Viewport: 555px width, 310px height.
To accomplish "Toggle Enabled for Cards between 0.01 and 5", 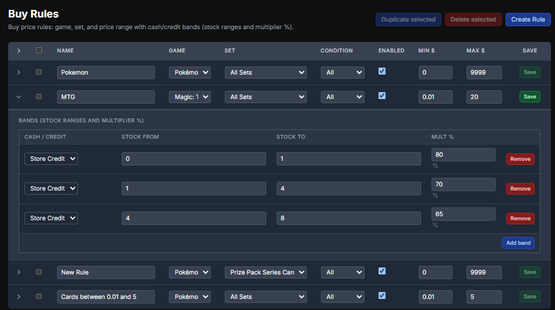I will tap(382, 295).
